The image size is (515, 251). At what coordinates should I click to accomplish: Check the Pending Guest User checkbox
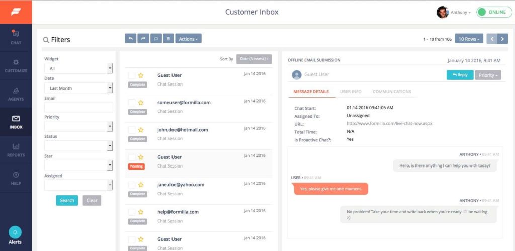132,157
